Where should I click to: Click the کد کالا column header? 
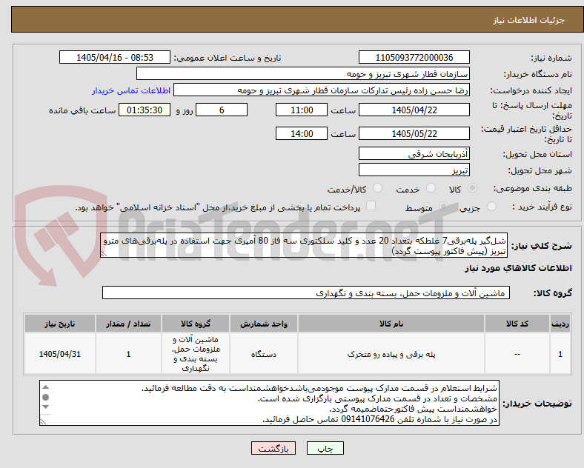517,324
